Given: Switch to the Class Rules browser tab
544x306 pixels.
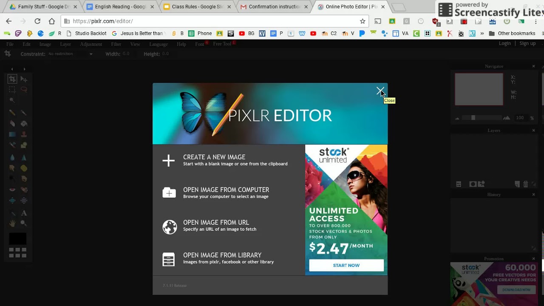Looking at the screenshot, I should click(x=198, y=7).
